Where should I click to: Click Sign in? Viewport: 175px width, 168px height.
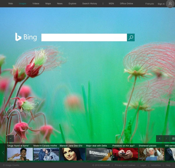(x=161, y=4)
